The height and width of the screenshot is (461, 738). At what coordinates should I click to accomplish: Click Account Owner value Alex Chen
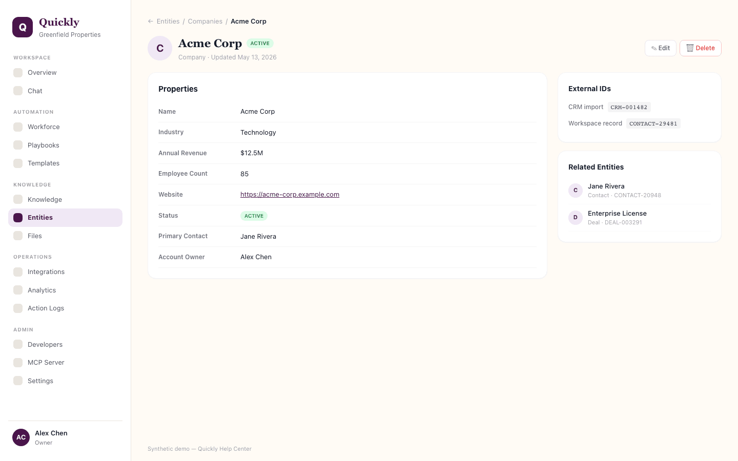[x=256, y=257]
